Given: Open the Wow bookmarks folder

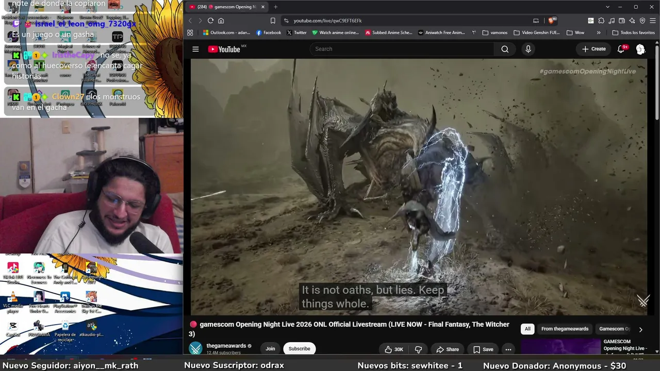Looking at the screenshot, I should 575,32.
